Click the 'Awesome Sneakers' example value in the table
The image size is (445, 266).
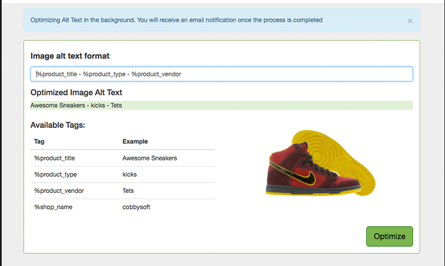149,158
